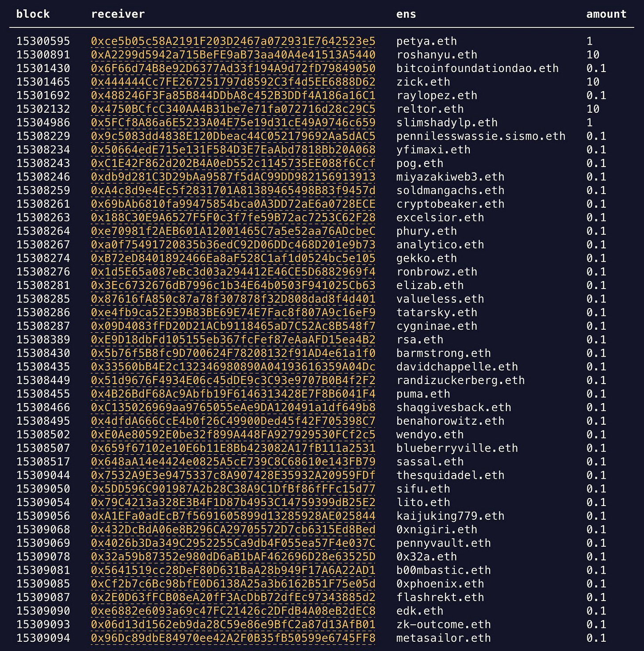Open address link for shaqgivesback.eth
Image resolution: width=644 pixels, height=651 pixels.
tap(233, 407)
